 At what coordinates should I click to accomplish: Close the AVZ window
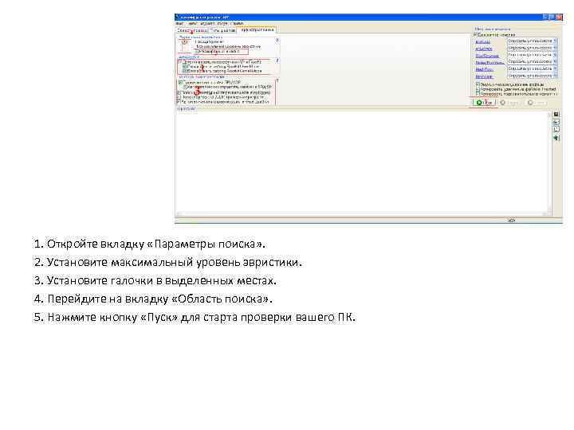pos(559,18)
